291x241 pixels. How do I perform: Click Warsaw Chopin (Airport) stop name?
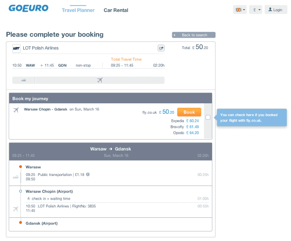49,191
